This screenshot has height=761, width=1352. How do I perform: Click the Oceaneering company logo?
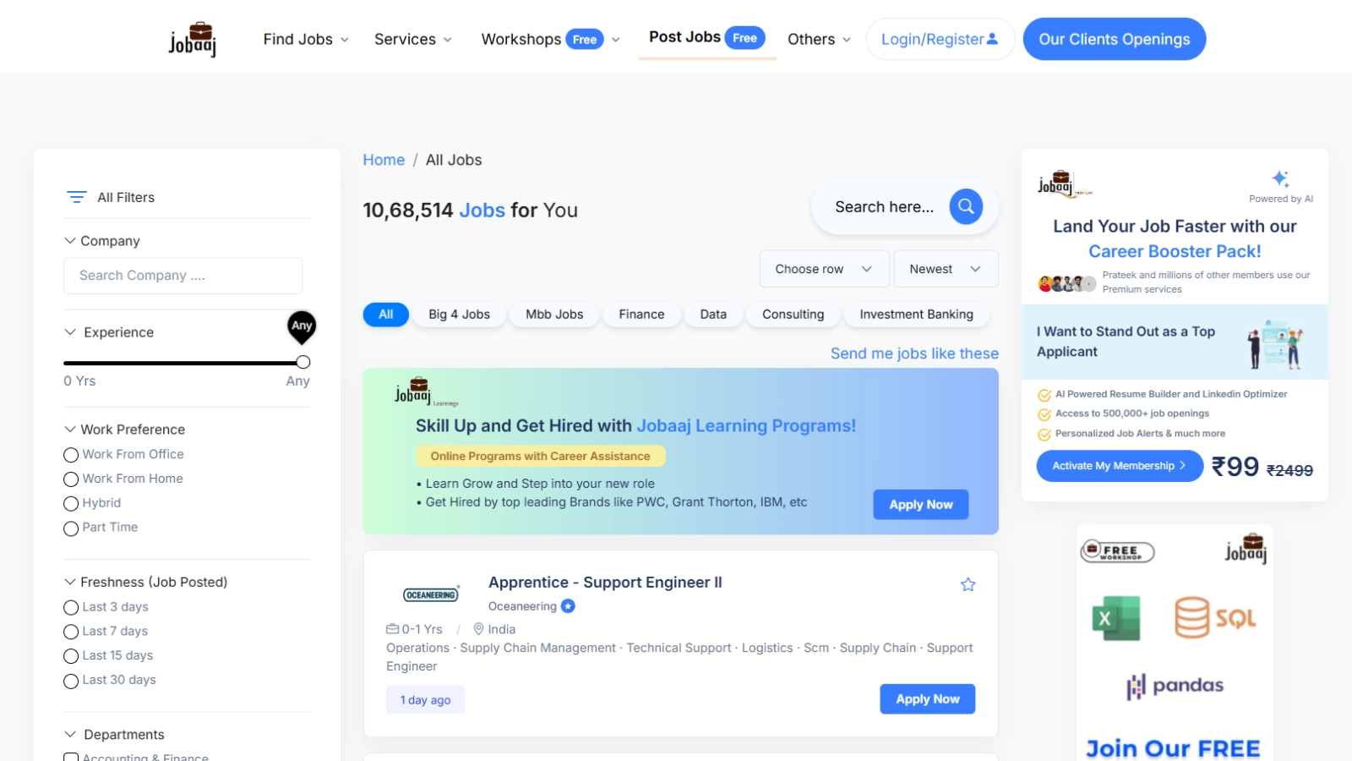tap(431, 594)
